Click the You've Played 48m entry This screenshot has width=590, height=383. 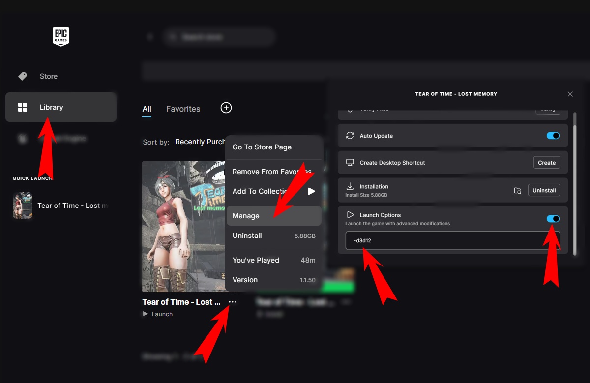pos(274,260)
